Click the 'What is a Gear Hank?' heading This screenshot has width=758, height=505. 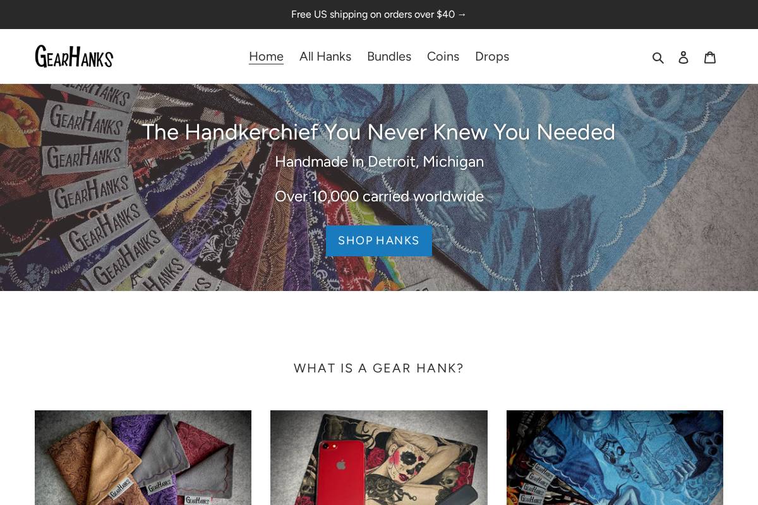click(379, 368)
